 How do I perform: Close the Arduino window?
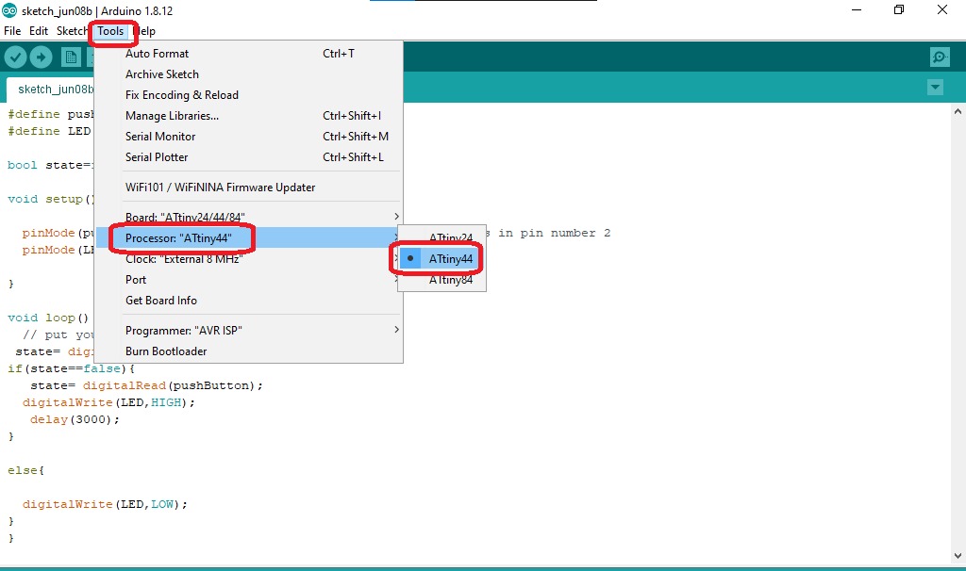click(x=942, y=9)
